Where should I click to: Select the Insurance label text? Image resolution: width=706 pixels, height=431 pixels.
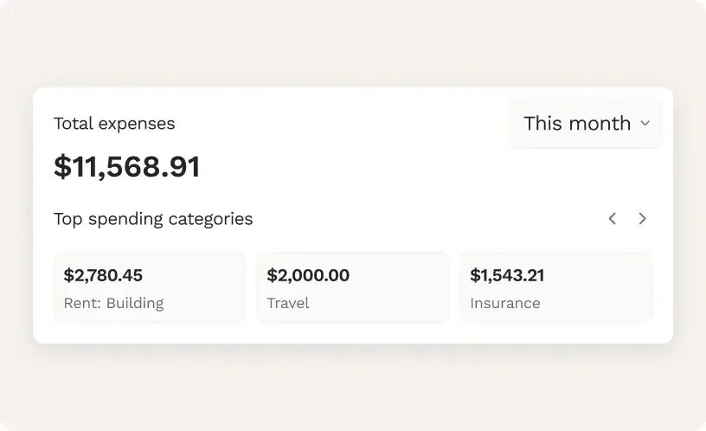[x=505, y=303]
